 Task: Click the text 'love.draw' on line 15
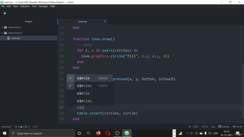pyautogui.click(x=101, y=39)
